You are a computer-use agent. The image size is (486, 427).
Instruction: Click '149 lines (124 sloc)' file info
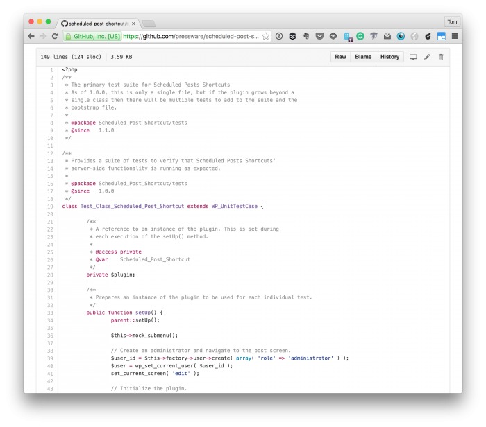tap(71, 57)
